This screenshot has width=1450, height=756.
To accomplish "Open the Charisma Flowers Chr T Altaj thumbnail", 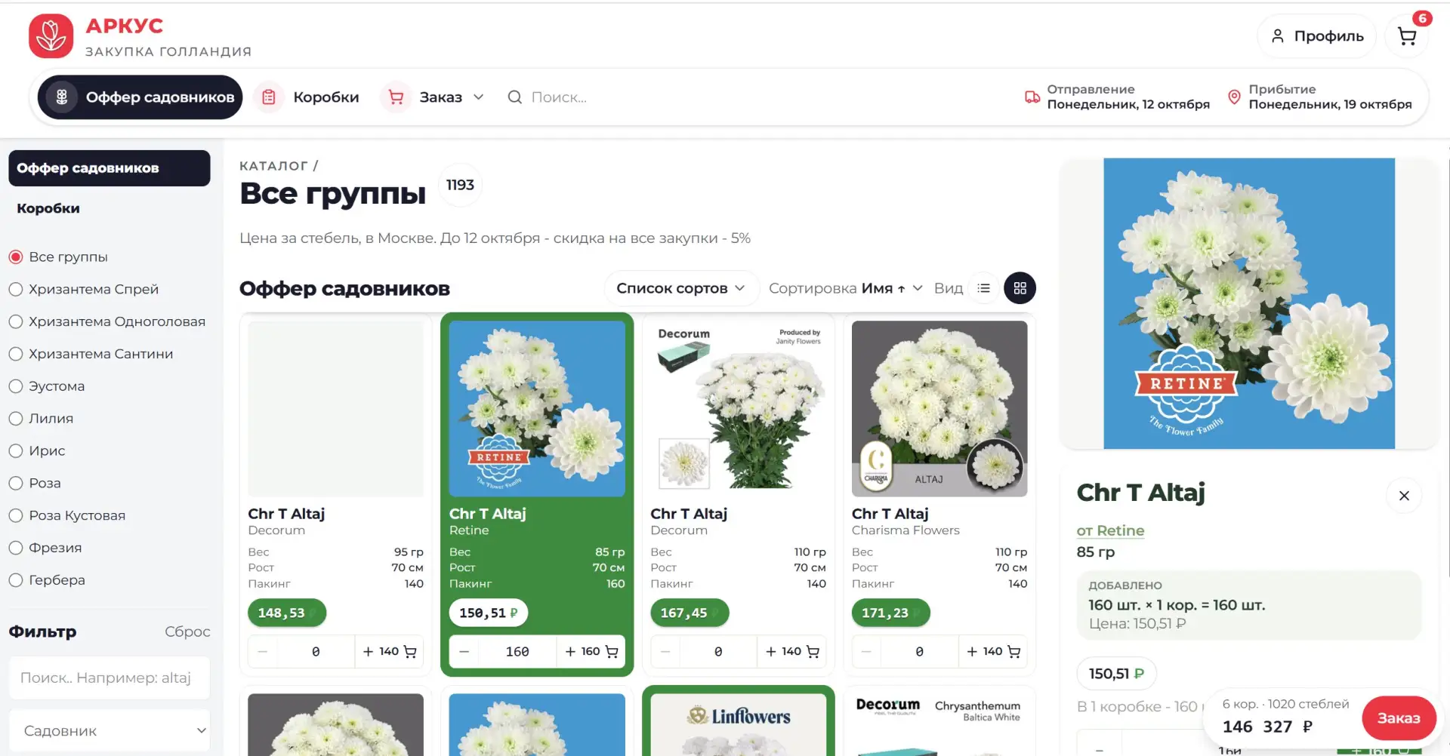I will 939,409.
